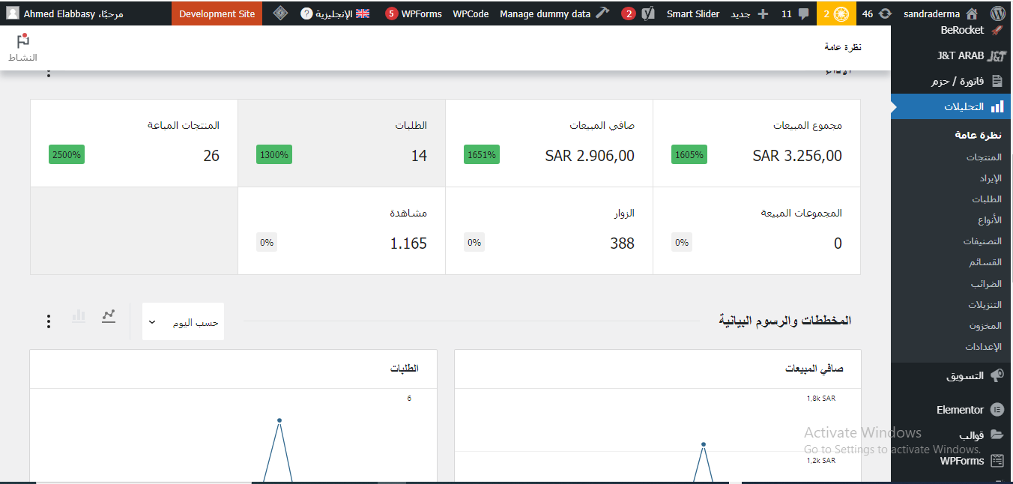Image resolution: width=1013 pixels, height=484 pixels.
Task: Click the Development Site badge
Action: pos(217,13)
